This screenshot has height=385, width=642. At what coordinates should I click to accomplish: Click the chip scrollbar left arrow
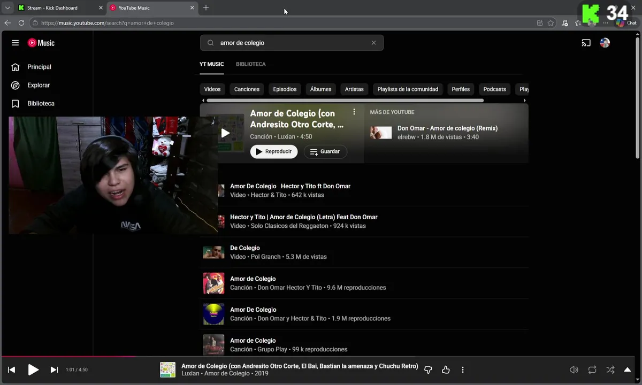pyautogui.click(x=203, y=101)
